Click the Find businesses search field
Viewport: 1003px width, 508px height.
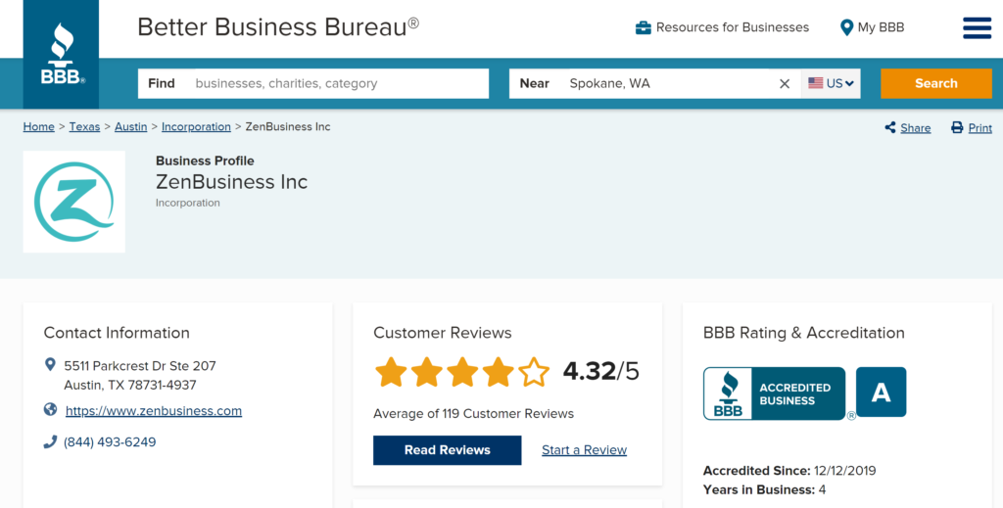tap(313, 84)
